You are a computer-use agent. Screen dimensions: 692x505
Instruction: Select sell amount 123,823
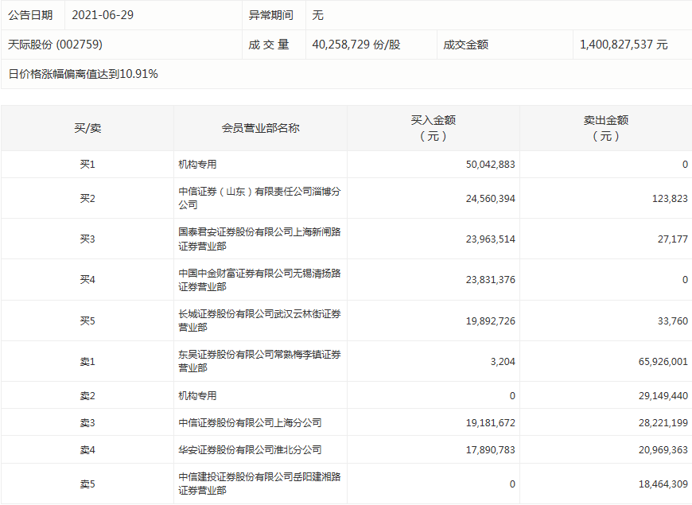click(670, 199)
